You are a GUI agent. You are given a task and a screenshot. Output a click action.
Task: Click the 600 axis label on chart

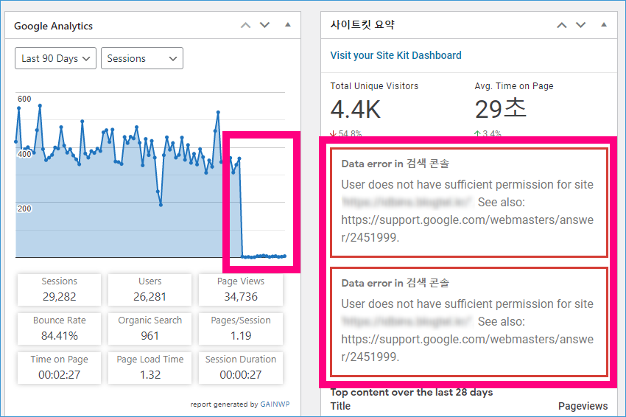24,99
